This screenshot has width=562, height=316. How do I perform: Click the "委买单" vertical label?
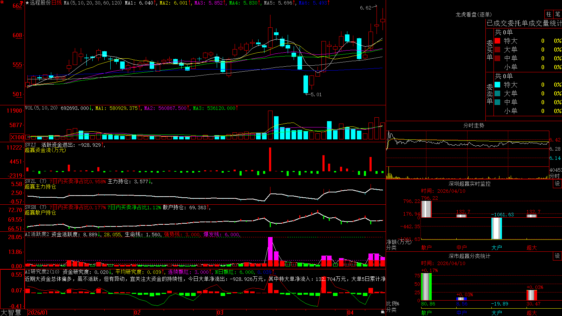(490, 50)
